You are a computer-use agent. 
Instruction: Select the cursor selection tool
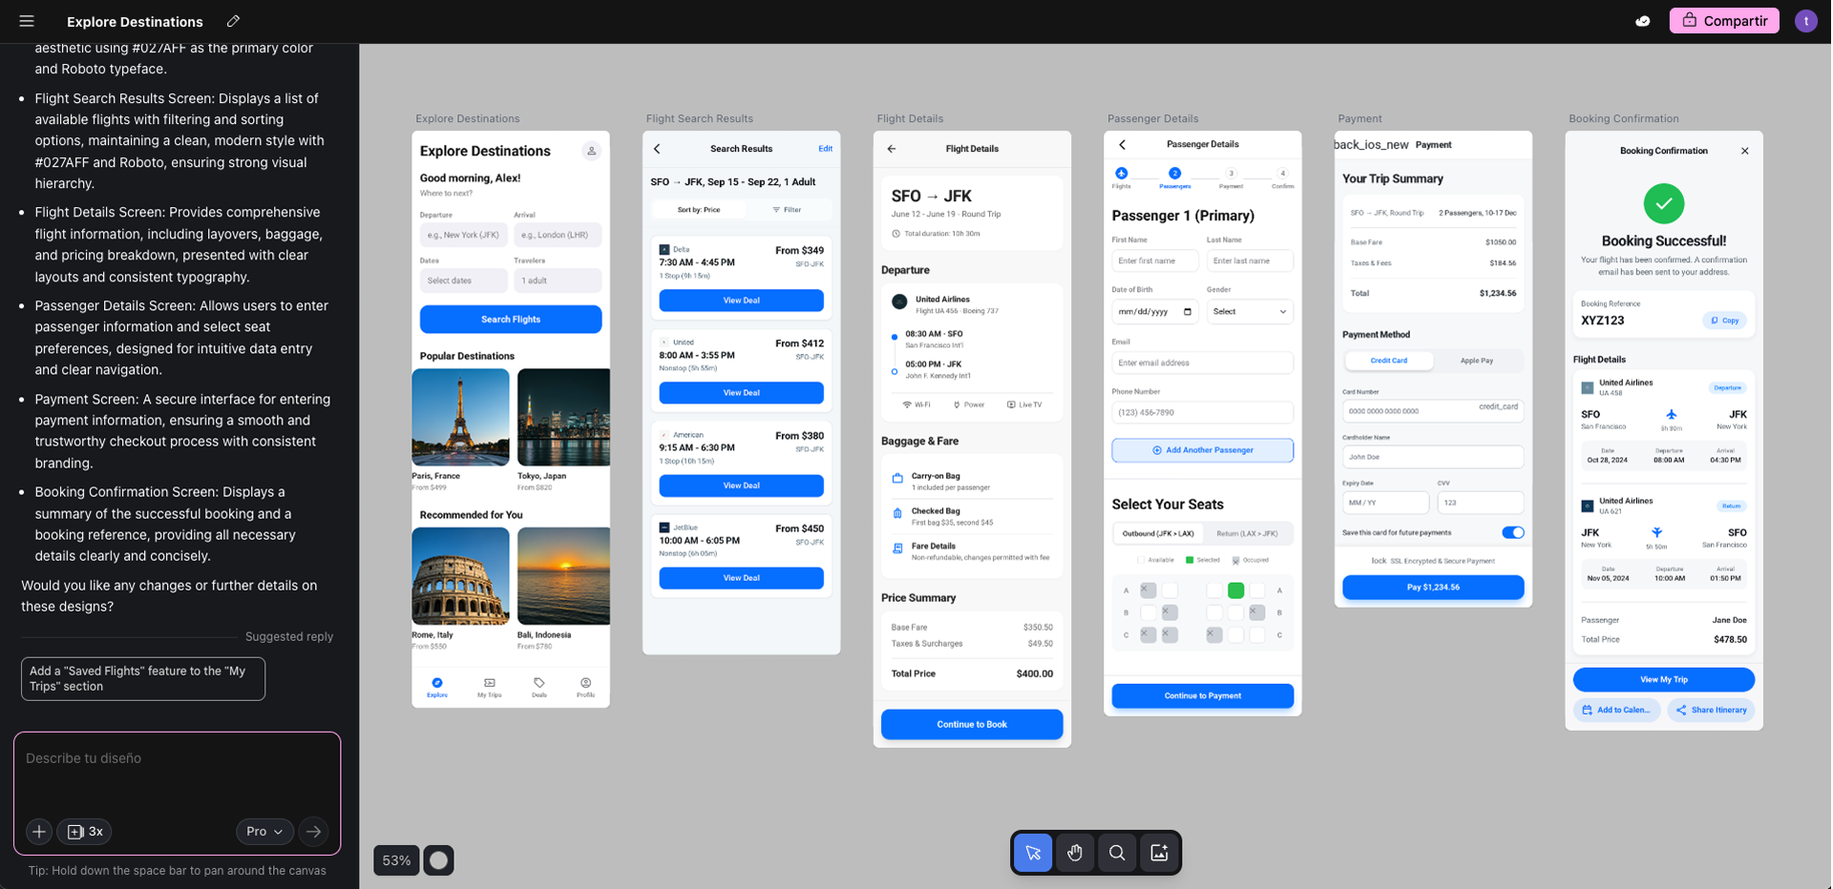coord(1033,853)
